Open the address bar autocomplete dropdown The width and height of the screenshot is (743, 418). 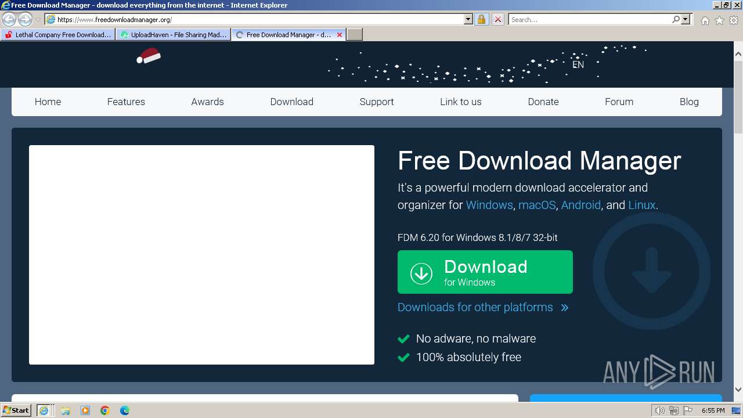468,19
